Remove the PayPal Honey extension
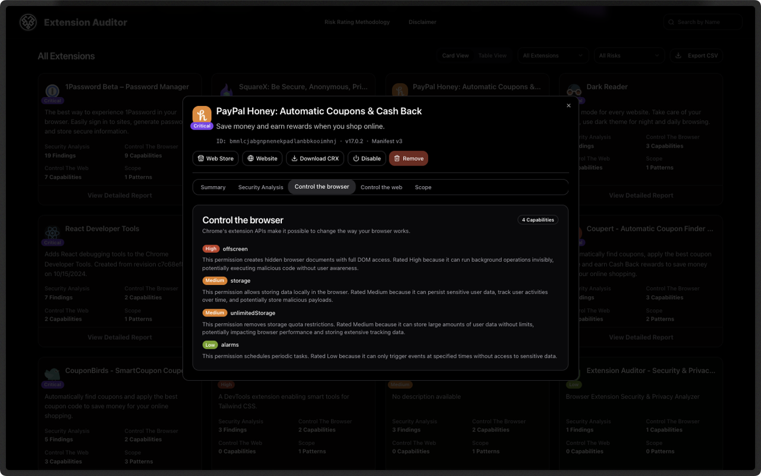Viewport: 761px width, 476px height. coord(408,158)
